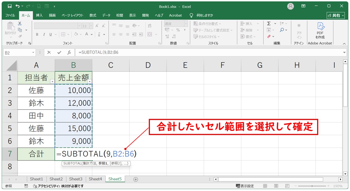Switch to Normal view in status bar
Viewport: 350px width, 191px height.
pos(265,186)
